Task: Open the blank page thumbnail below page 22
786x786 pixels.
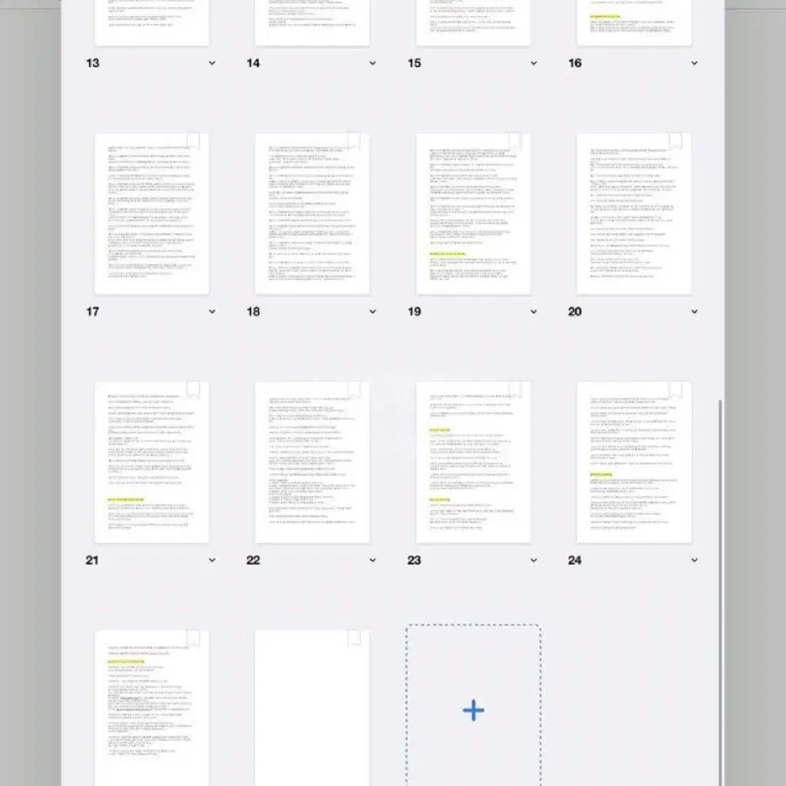Action: pos(312,708)
